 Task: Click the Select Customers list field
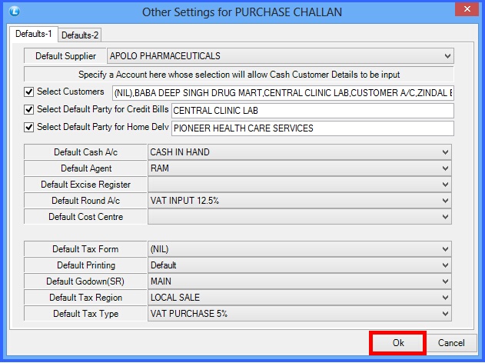pyautogui.click(x=283, y=93)
